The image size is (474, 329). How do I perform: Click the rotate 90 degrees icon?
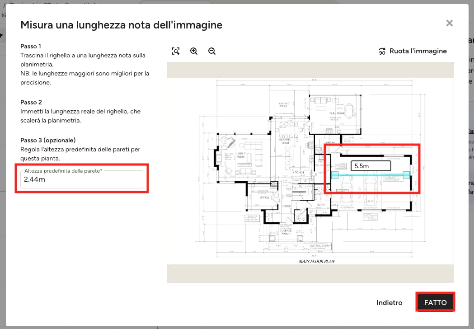click(x=382, y=51)
